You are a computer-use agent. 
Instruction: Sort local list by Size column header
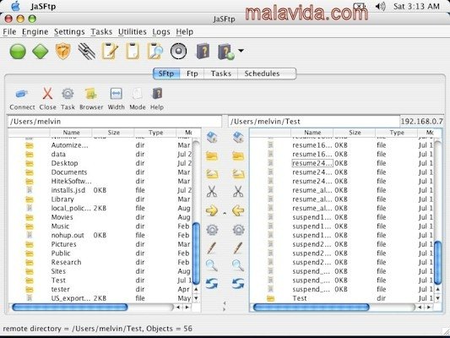pyautogui.click(x=113, y=133)
